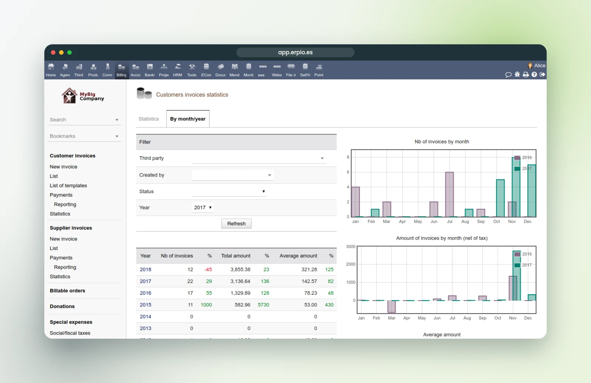Click the chat bubble icon
Image resolution: width=591 pixels, height=383 pixels.
508,75
